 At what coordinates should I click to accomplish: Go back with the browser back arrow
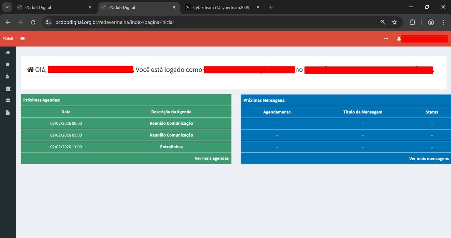point(8,22)
